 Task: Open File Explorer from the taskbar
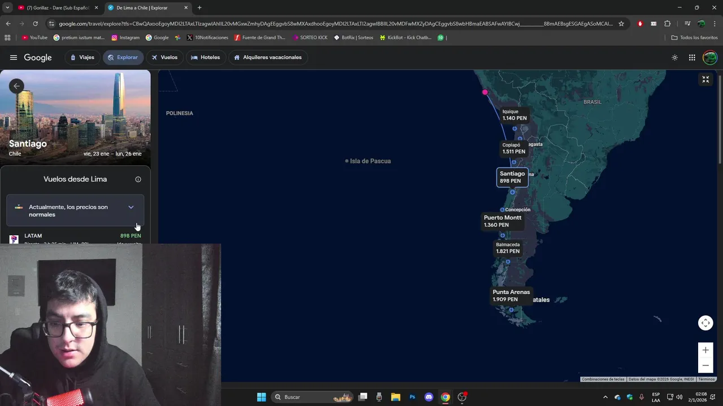click(395, 397)
